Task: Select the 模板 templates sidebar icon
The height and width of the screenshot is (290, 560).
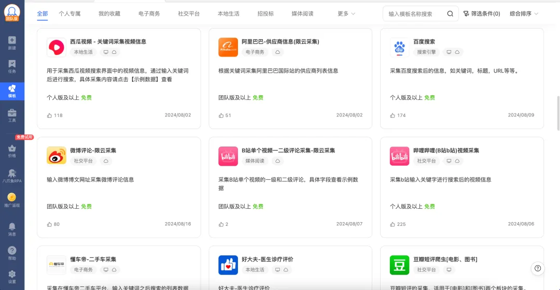Action: [x=12, y=91]
